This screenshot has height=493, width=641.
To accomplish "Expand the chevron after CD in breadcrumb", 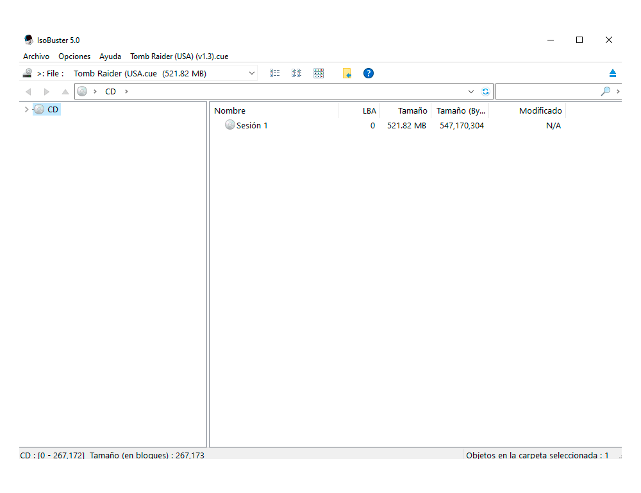I will click(x=126, y=91).
